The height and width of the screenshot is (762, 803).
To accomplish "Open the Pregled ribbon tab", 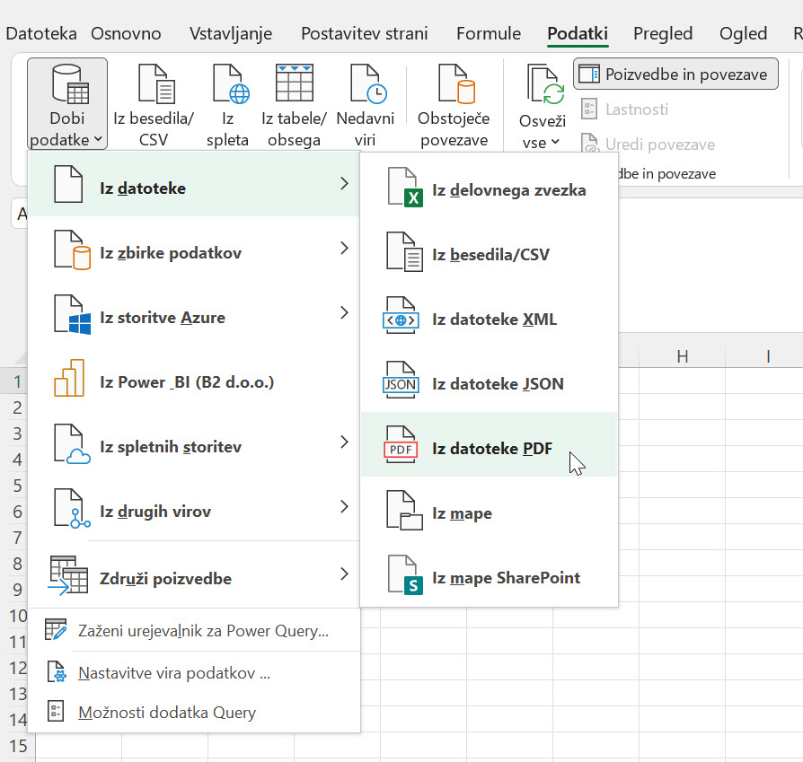I will [663, 33].
